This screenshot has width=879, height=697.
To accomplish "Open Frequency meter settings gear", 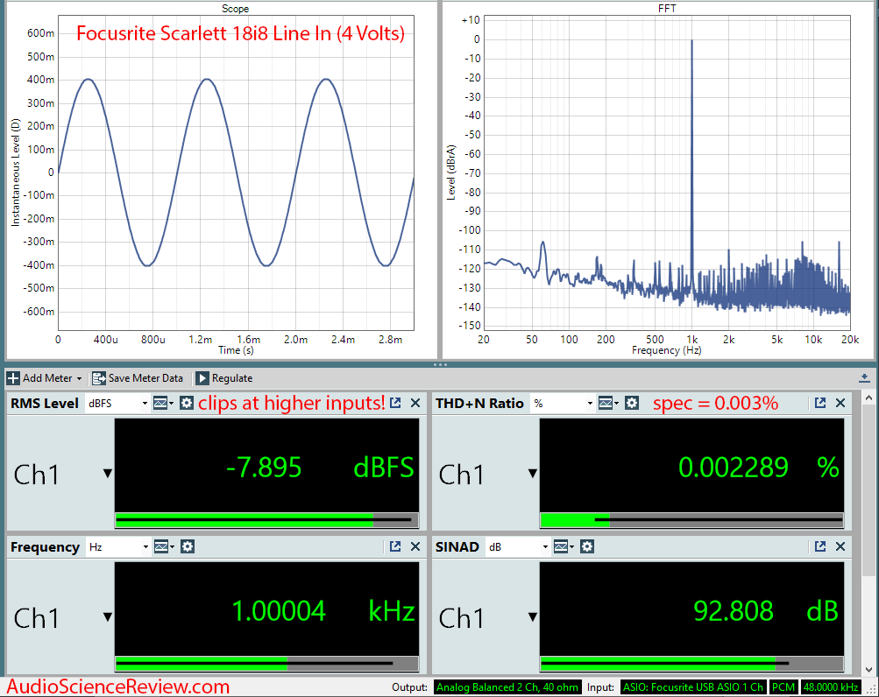I will tap(188, 546).
